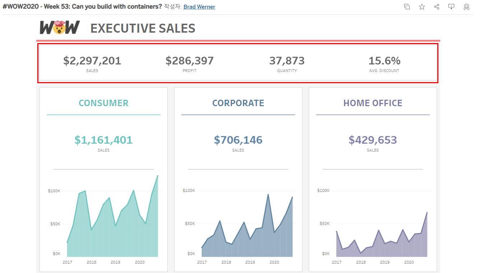Click the CORPORATE segment heading
The height and width of the screenshot is (273, 498).
(x=238, y=103)
